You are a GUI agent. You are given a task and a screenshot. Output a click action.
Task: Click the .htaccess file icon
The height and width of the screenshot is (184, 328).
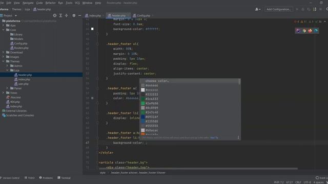[8, 97]
